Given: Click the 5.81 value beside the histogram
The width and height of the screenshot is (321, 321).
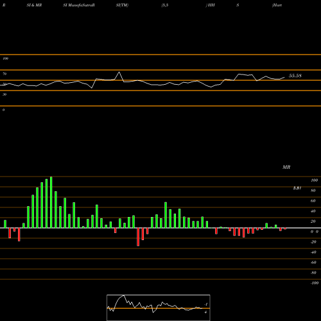Looking at the screenshot, I should click(297, 188).
